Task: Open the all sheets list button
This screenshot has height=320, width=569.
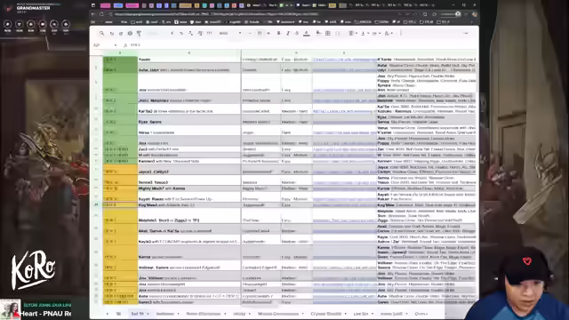Action: click(x=118, y=314)
